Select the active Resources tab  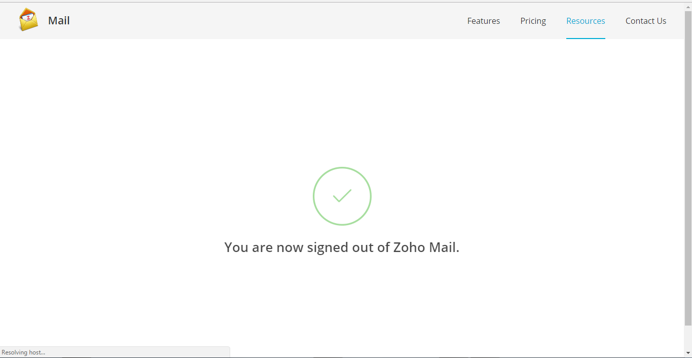coord(586,21)
